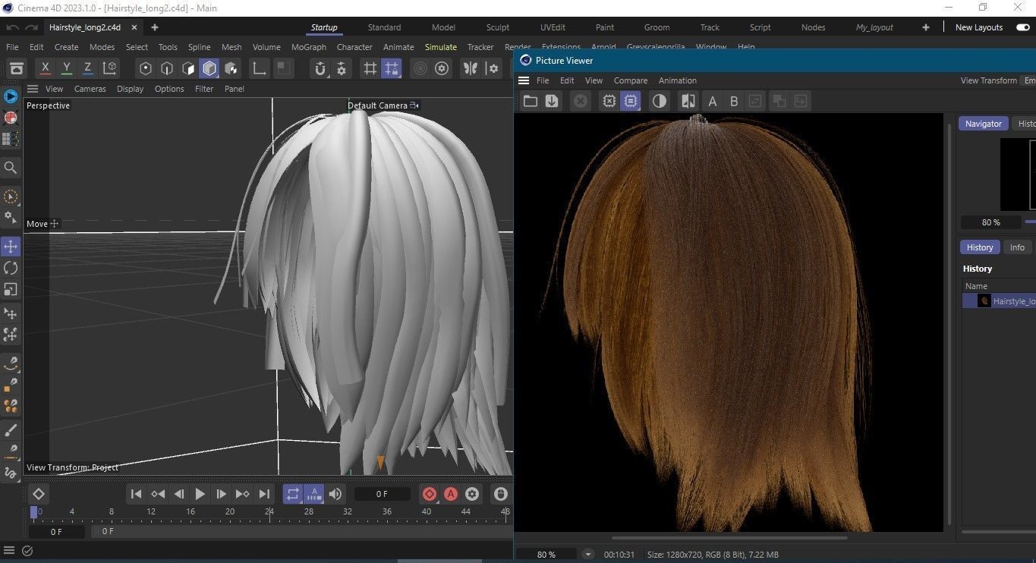Activate the magnet Snap icon in toolbar
The height and width of the screenshot is (563, 1036).
(x=320, y=68)
